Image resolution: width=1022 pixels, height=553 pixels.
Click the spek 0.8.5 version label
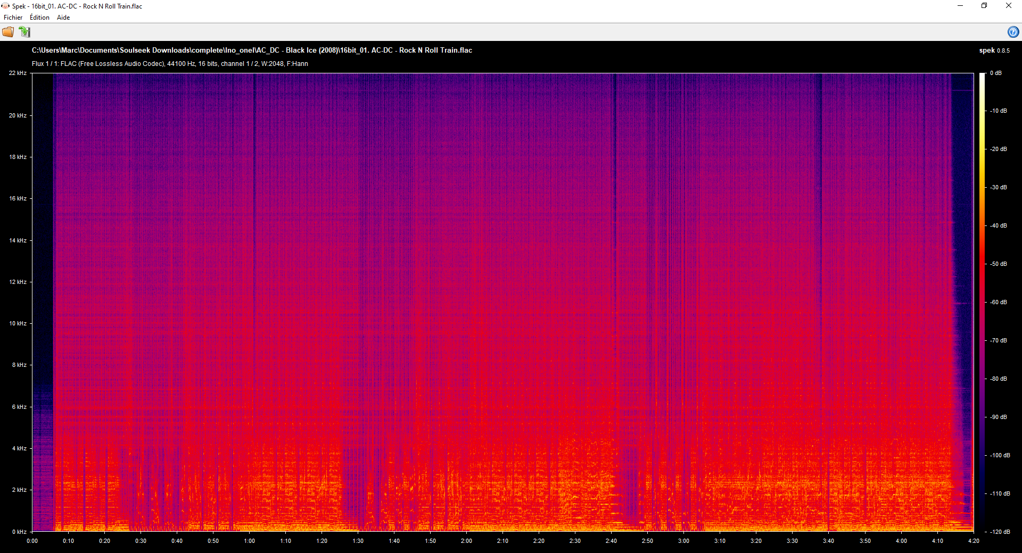[x=994, y=51]
